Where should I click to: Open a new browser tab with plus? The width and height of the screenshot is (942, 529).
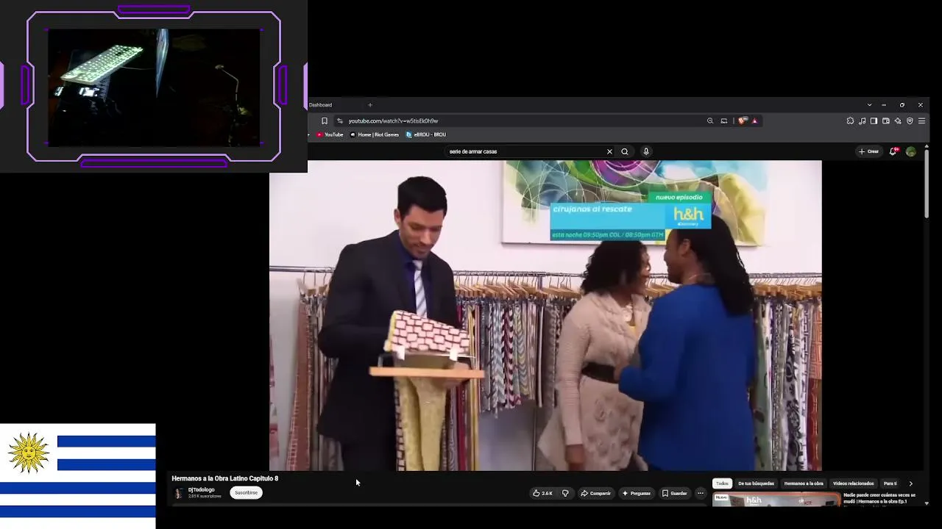[370, 105]
